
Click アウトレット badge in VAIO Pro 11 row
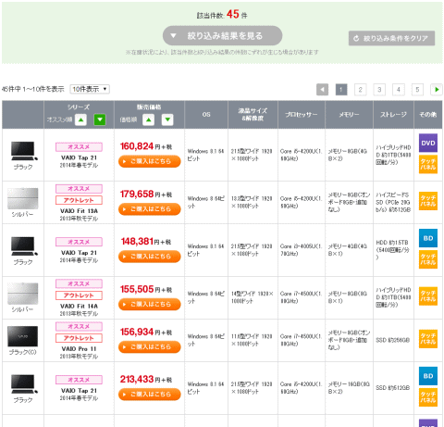point(79,338)
